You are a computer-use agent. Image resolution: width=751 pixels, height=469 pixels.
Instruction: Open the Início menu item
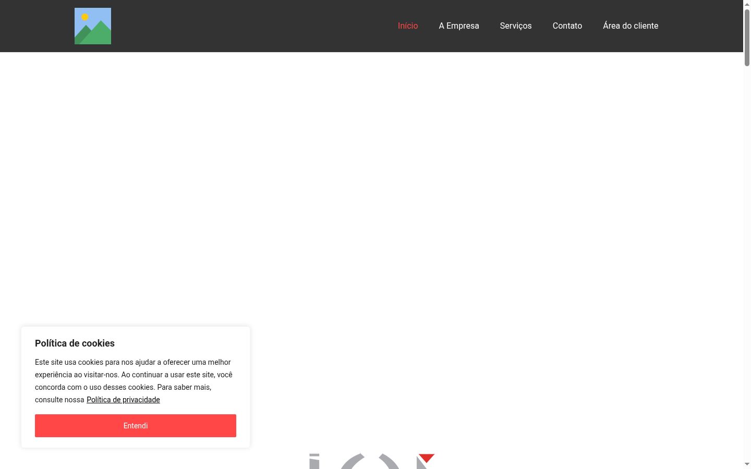[x=408, y=26]
